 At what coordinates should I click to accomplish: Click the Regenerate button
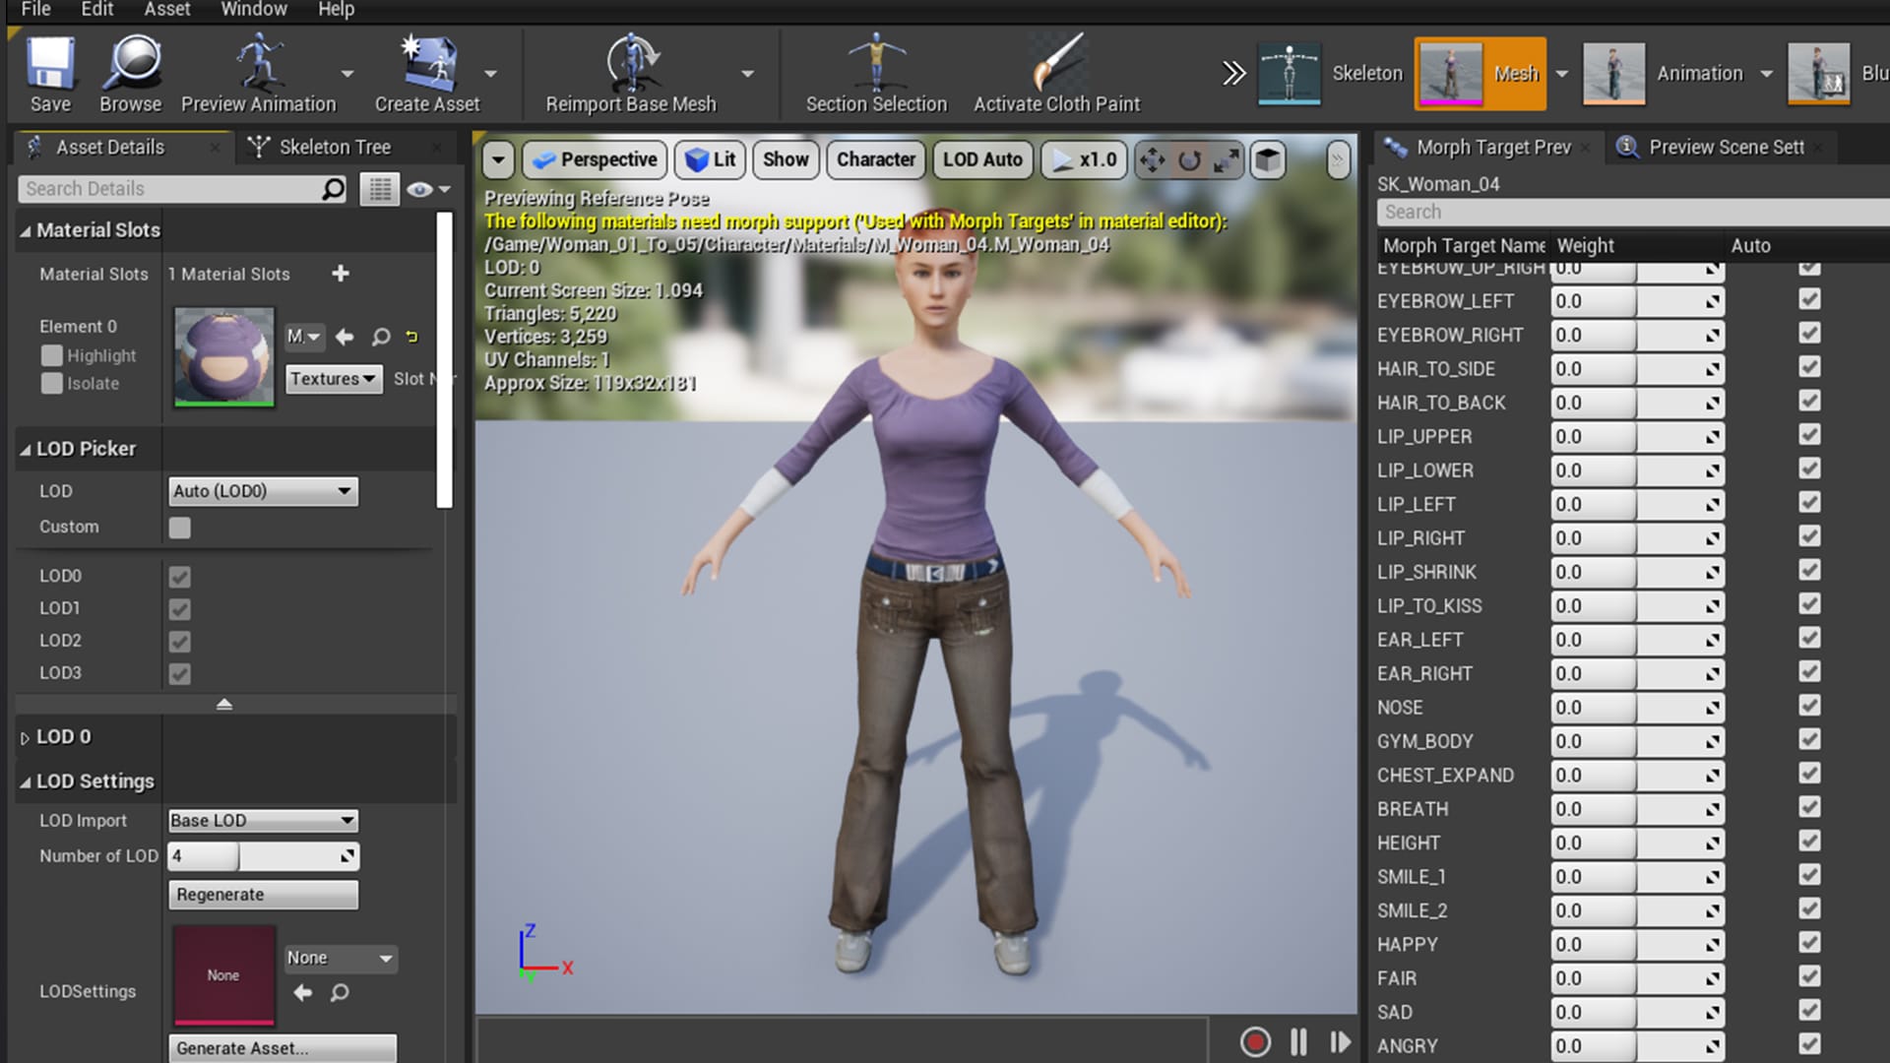(x=262, y=894)
